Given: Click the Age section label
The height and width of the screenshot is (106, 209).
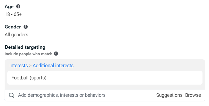Looking at the screenshot, I should coord(9,7).
